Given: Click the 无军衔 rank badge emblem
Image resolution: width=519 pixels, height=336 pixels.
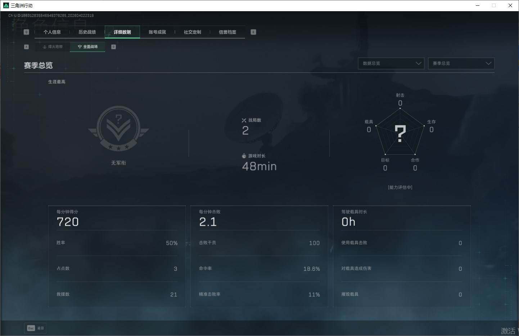Looking at the screenshot, I should 118,129.
